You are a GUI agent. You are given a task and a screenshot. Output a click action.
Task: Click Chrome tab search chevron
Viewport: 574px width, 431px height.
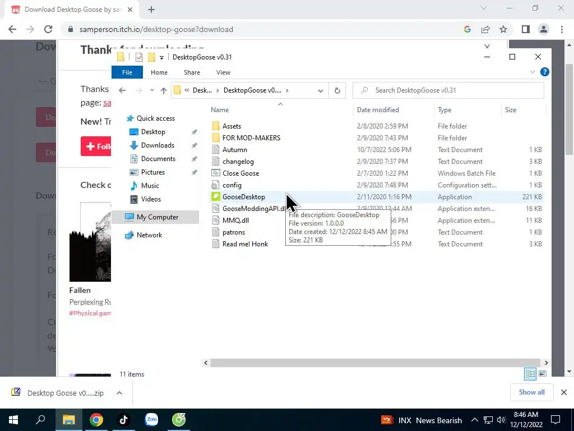[x=484, y=8]
